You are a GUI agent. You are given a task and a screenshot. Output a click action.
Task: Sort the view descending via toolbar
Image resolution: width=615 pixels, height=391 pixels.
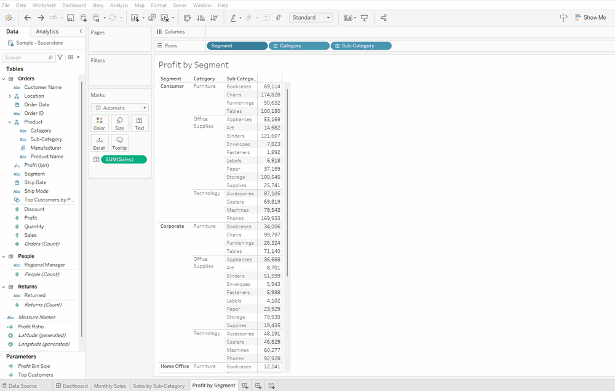(213, 17)
